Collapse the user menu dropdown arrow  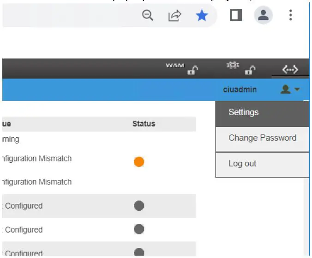point(297,90)
